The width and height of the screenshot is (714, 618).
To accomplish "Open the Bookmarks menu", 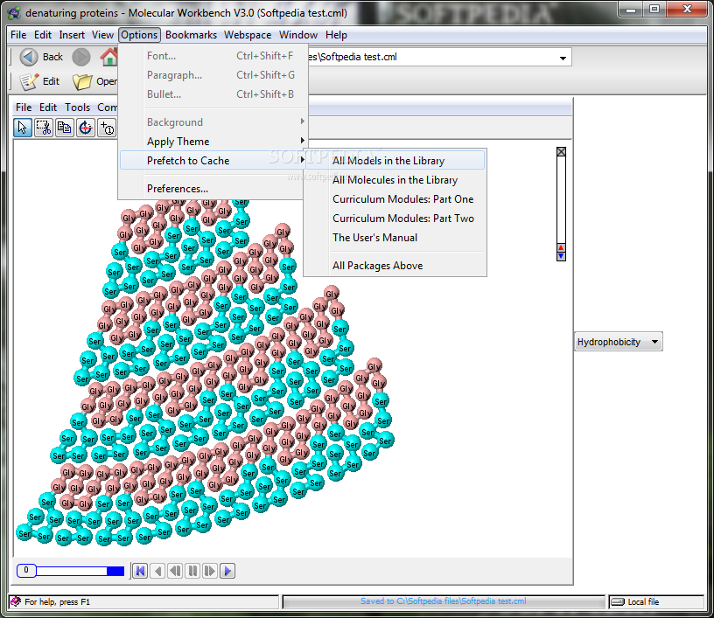I will 192,35.
